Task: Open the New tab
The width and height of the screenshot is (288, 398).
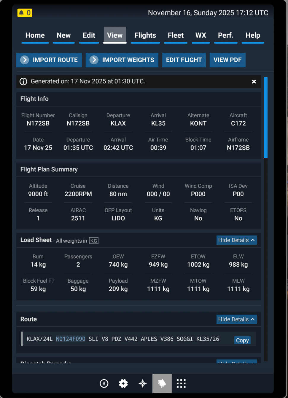Action: (x=63, y=35)
